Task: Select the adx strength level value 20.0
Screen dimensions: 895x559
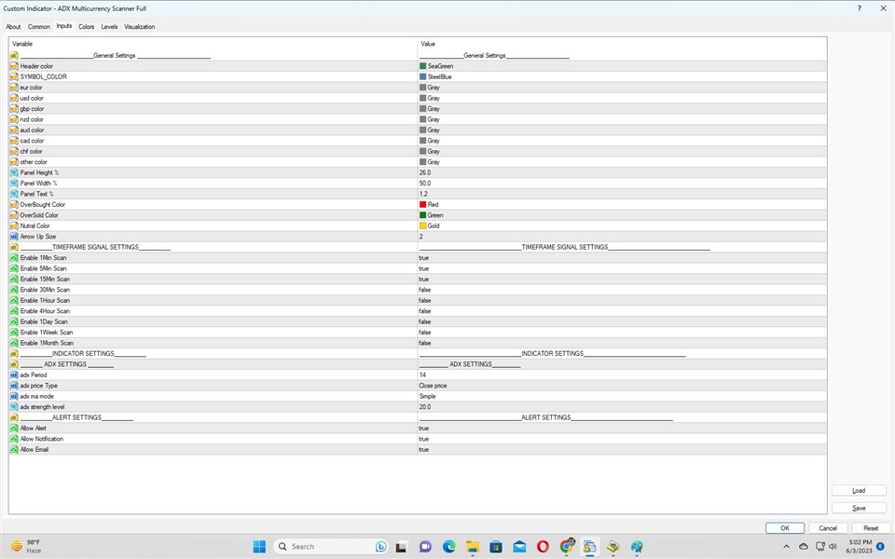Action: [425, 407]
